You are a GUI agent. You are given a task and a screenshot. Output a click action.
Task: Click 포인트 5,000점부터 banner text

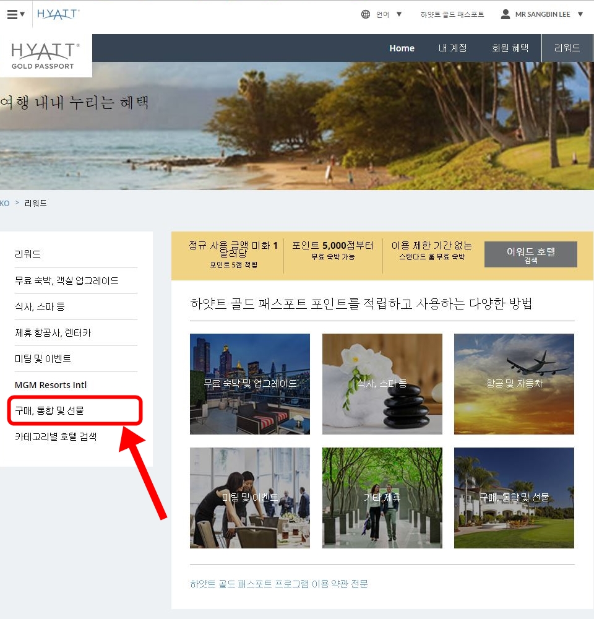333,246
